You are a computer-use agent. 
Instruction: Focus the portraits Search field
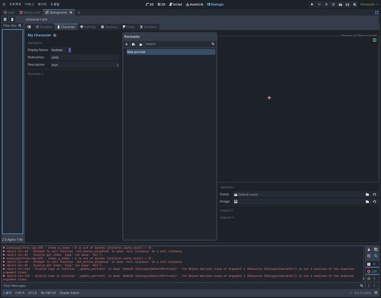click(180, 44)
